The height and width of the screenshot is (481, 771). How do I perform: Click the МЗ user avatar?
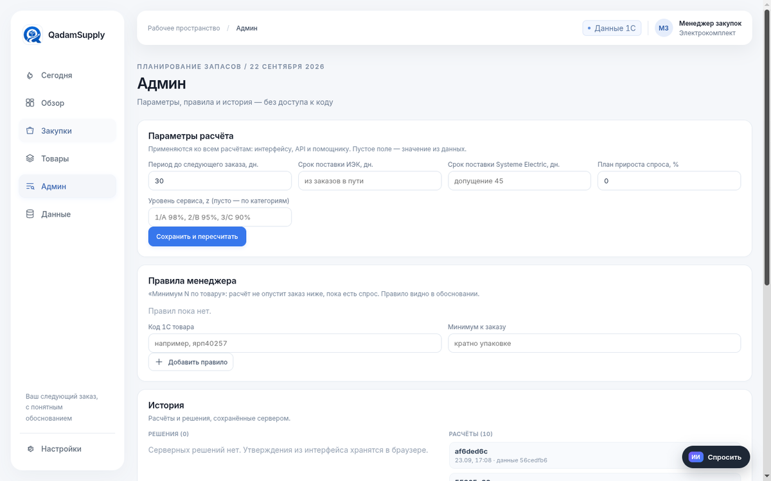[664, 28]
